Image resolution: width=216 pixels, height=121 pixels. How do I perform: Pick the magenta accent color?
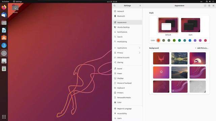200,40
